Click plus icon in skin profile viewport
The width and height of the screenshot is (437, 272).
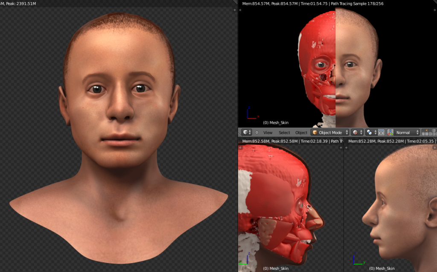click(x=346, y=147)
